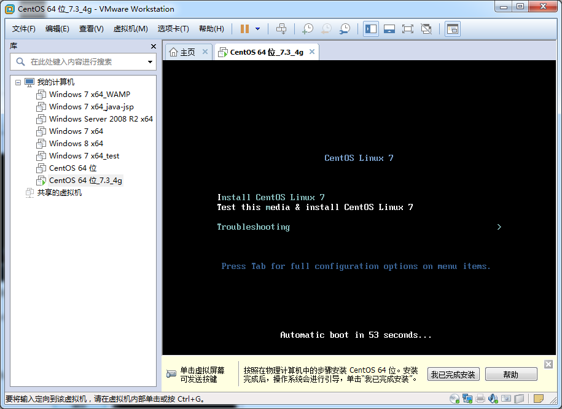Click the Unity mode toolbar icon
Screen dimensions: 562x409
point(426,29)
